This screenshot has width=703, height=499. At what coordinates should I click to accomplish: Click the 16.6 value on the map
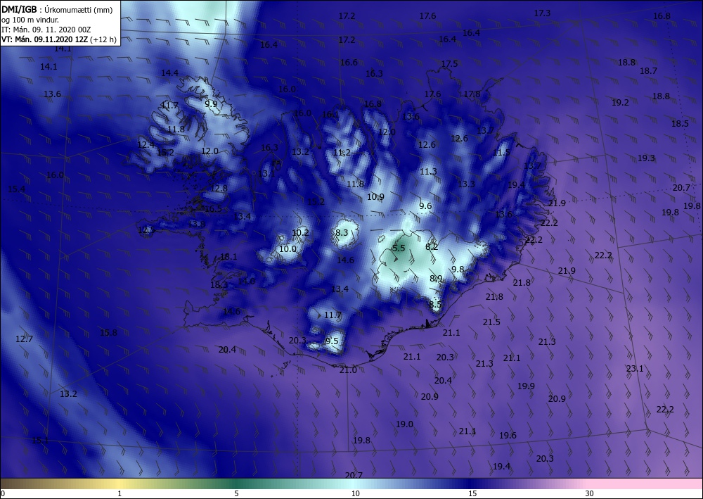[x=349, y=63]
